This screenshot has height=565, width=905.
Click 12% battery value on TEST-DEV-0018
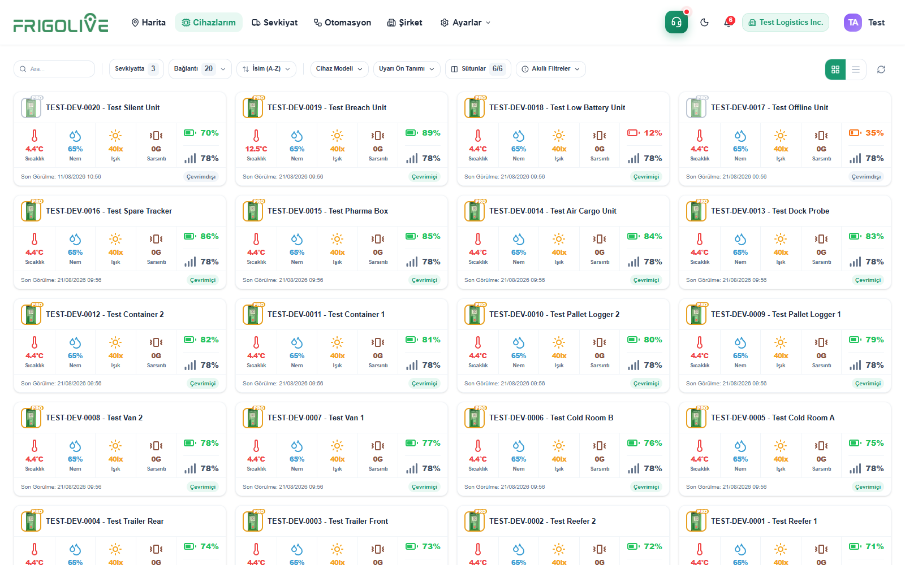point(653,133)
